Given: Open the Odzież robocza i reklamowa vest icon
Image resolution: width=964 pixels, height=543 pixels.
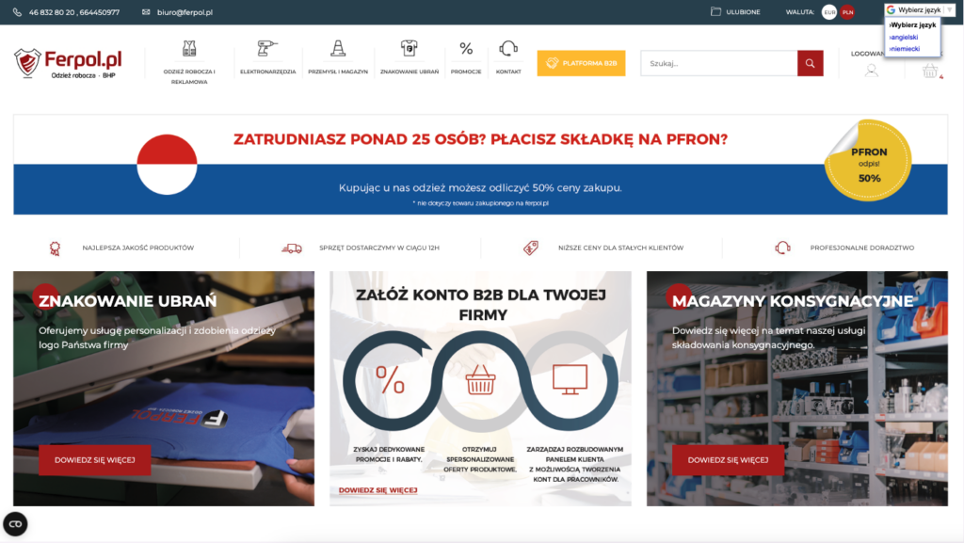Looking at the screenshot, I should click(x=189, y=49).
